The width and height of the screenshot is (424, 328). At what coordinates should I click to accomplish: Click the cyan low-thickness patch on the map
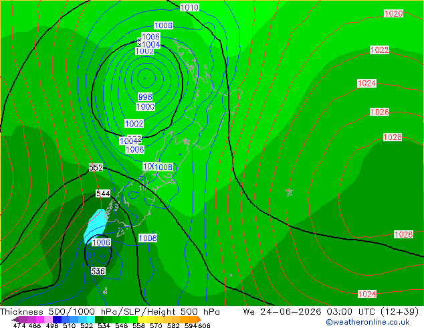95,226
